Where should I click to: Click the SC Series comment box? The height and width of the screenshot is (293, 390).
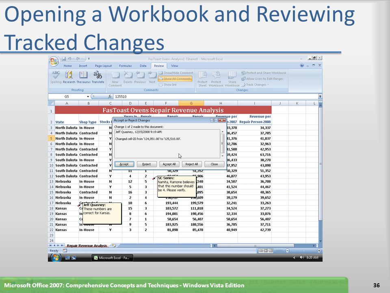pos(177,187)
